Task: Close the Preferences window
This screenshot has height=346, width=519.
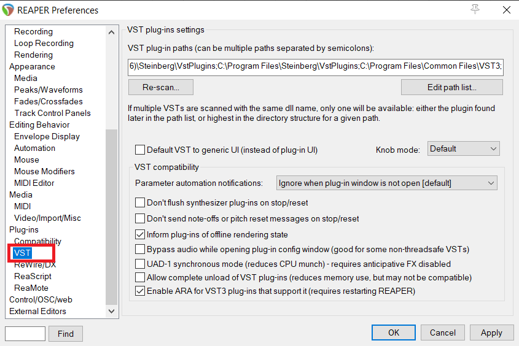Action: click(507, 10)
